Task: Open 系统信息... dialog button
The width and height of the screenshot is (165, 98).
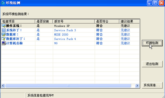Action: (152, 85)
